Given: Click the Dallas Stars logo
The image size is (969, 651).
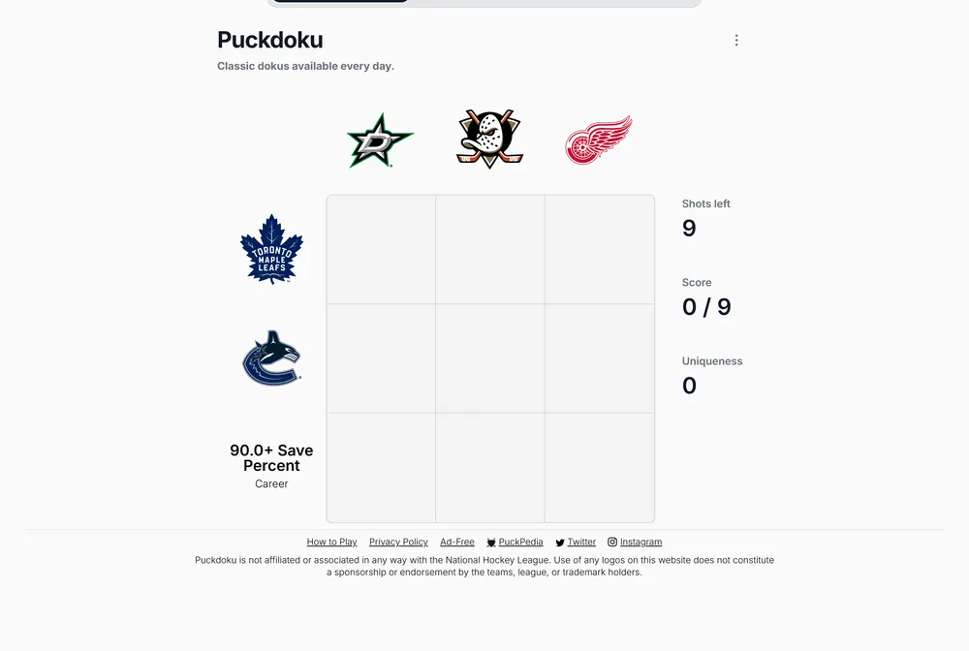Looking at the screenshot, I should click(380, 140).
